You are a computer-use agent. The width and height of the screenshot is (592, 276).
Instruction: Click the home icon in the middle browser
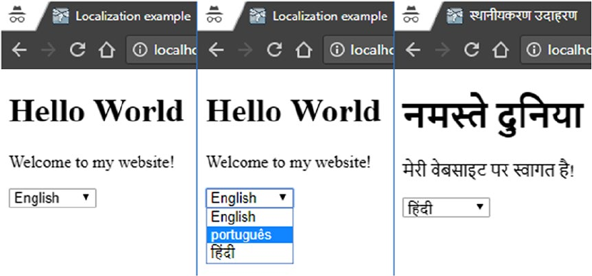304,50
